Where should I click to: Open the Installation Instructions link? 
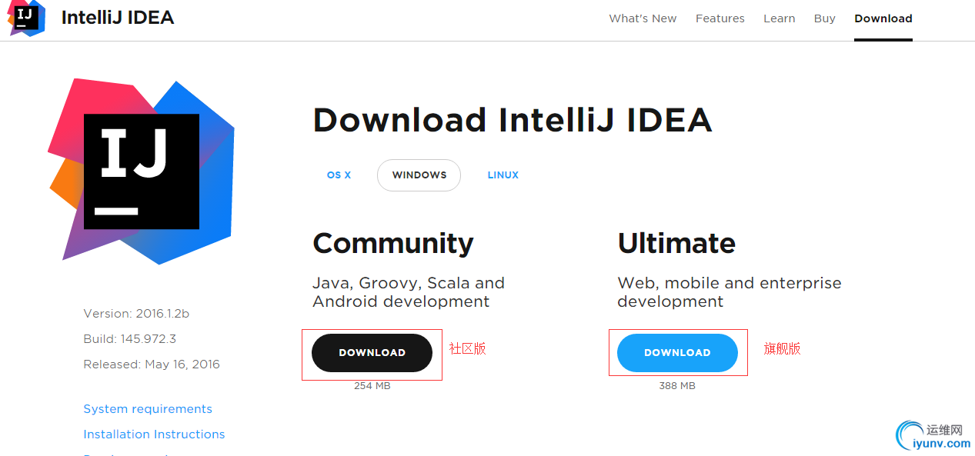(x=154, y=434)
